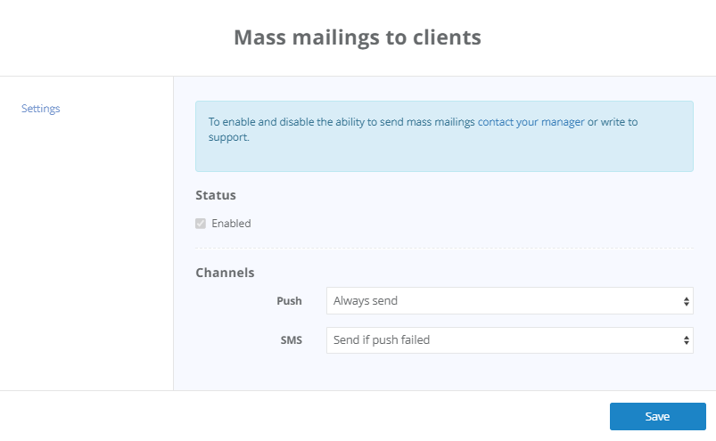The height and width of the screenshot is (441, 716).
Task: Click the Save button
Action: click(x=657, y=416)
